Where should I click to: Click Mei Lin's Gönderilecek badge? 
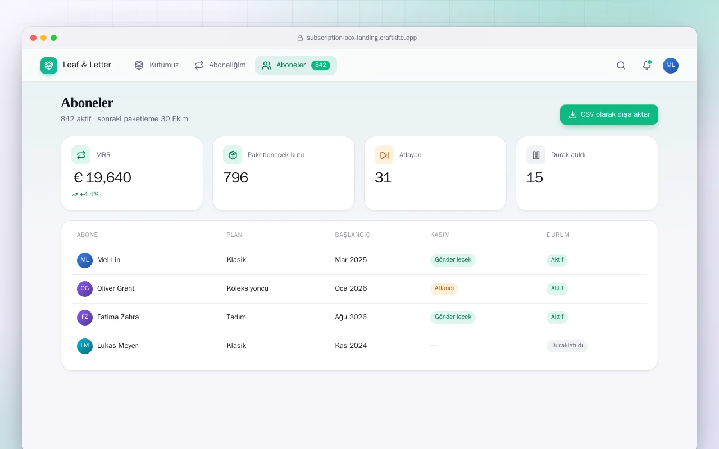(x=453, y=260)
